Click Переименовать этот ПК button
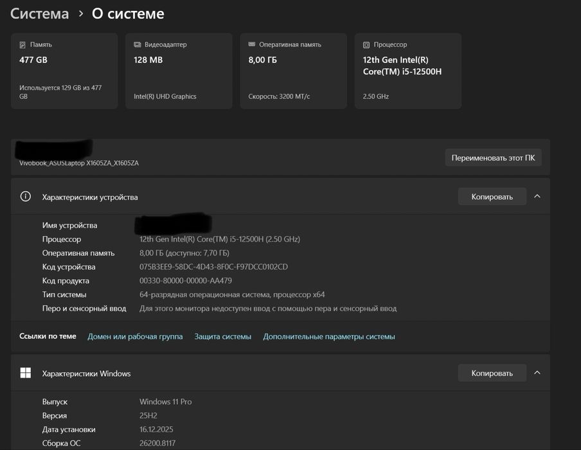 pyautogui.click(x=493, y=158)
